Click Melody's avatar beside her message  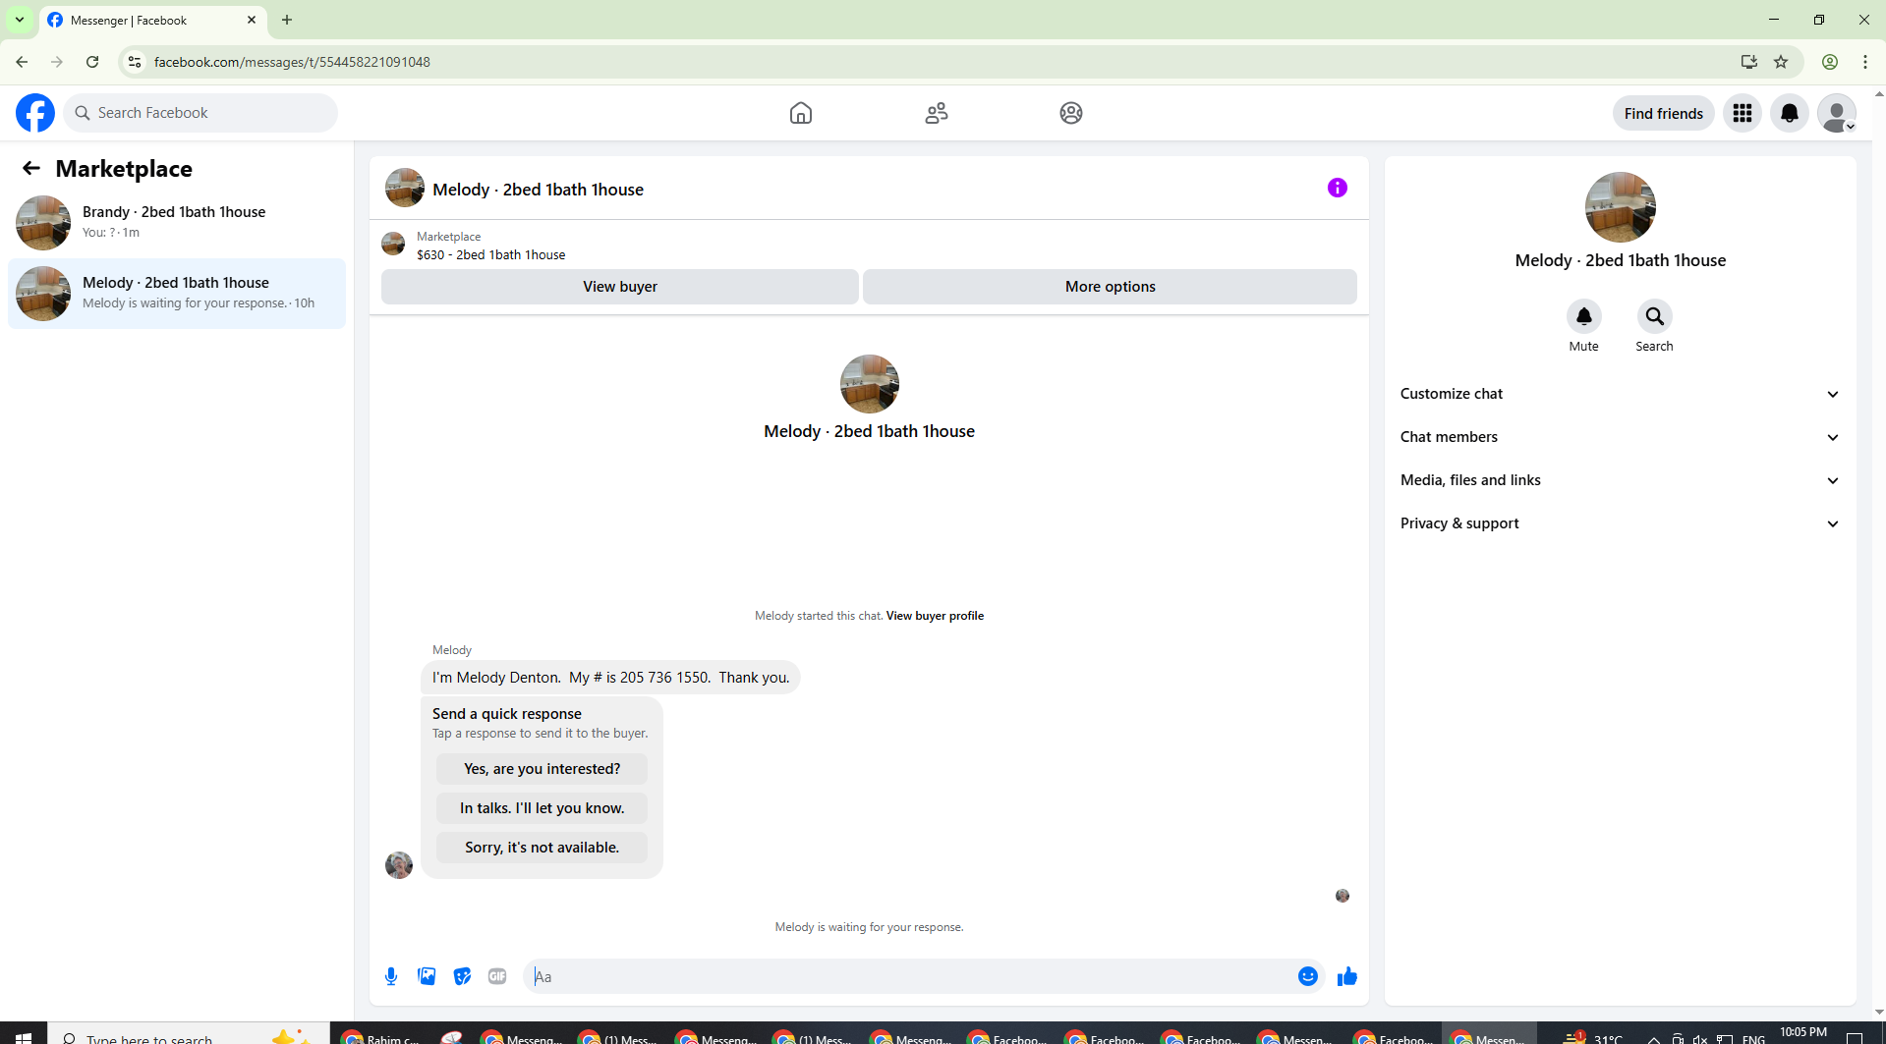pos(399,864)
